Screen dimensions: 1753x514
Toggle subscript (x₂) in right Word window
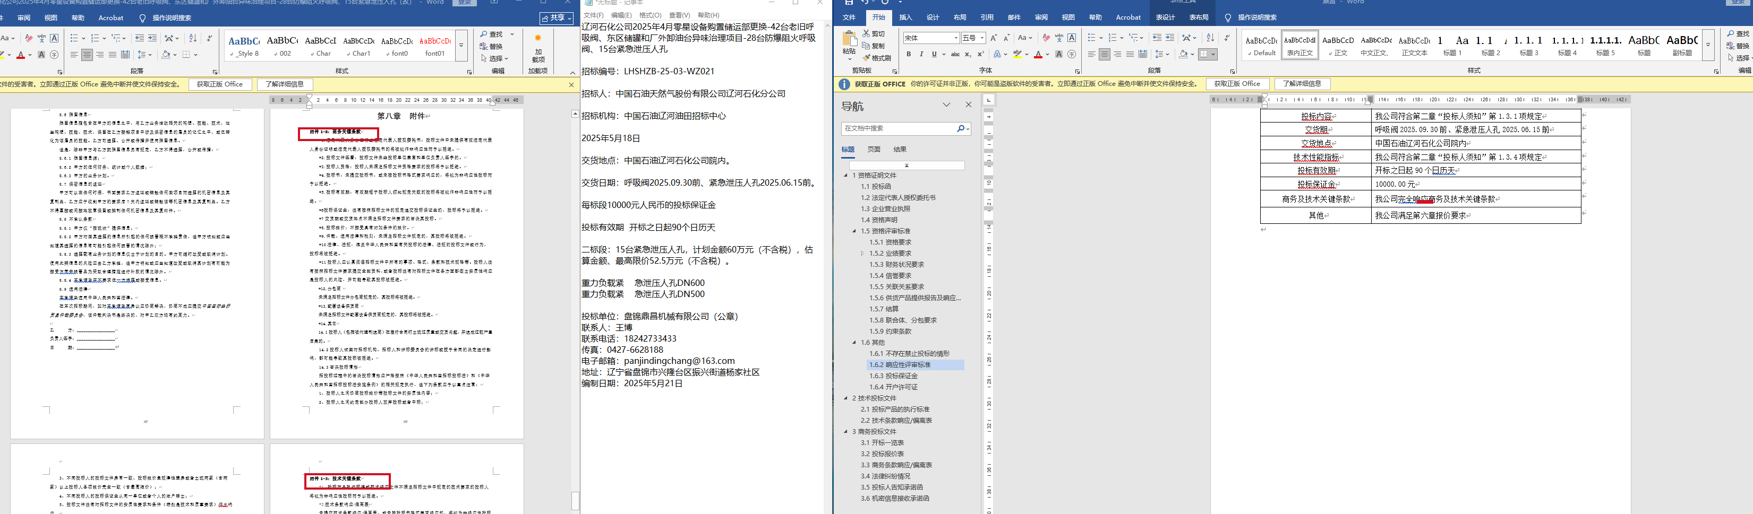pyautogui.click(x=968, y=55)
